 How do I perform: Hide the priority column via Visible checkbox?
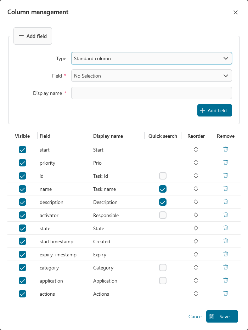click(23, 163)
